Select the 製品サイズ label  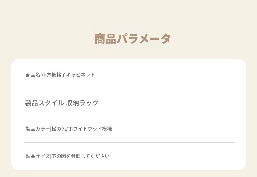coord(38,156)
